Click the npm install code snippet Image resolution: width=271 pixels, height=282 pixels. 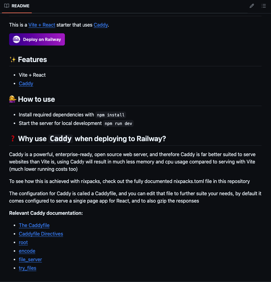(111, 115)
